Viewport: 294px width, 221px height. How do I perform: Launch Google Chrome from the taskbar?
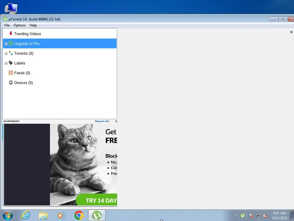[x=79, y=215]
